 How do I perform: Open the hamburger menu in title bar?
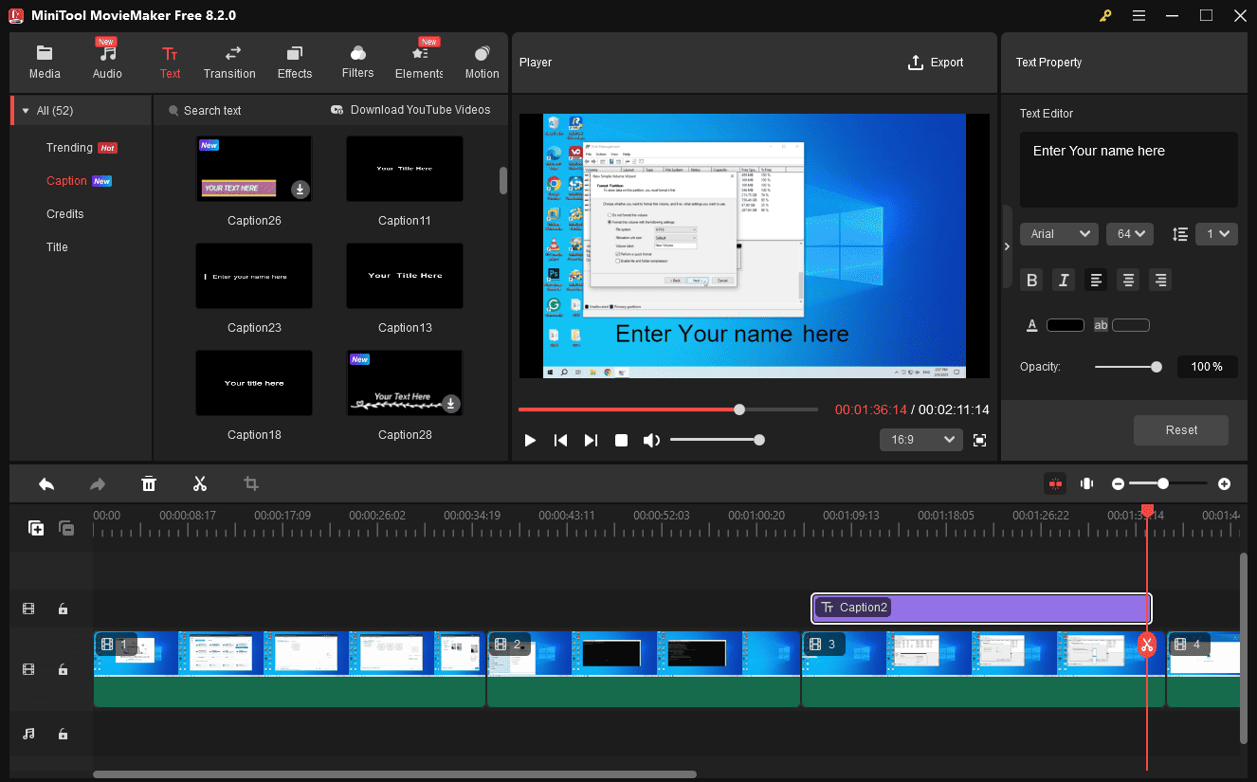coord(1139,15)
